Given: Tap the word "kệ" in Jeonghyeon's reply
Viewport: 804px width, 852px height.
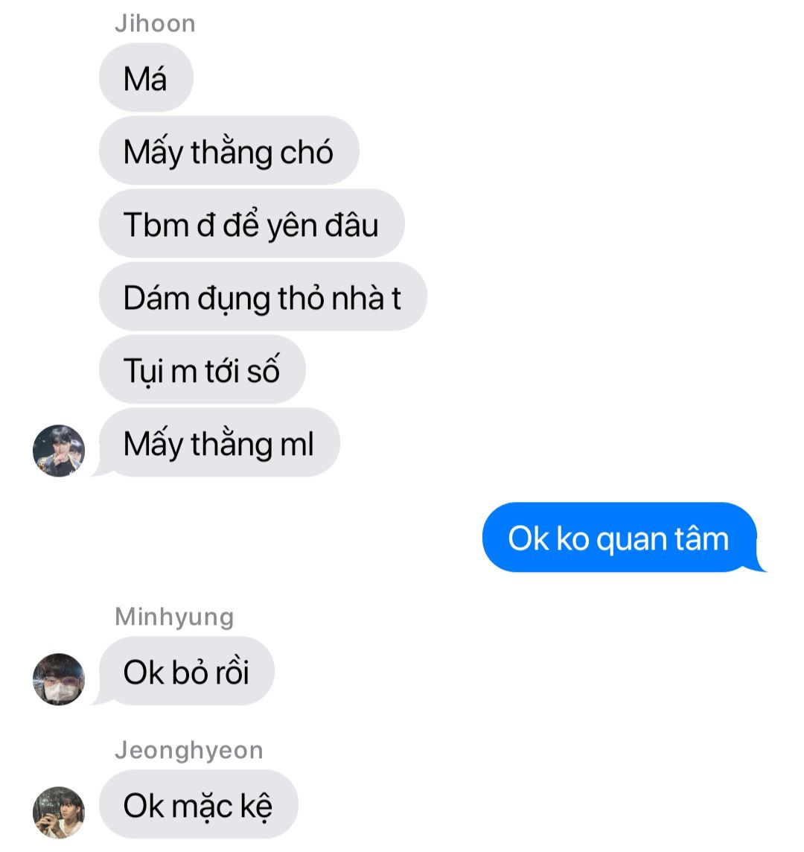Looking at the screenshot, I should [x=256, y=806].
